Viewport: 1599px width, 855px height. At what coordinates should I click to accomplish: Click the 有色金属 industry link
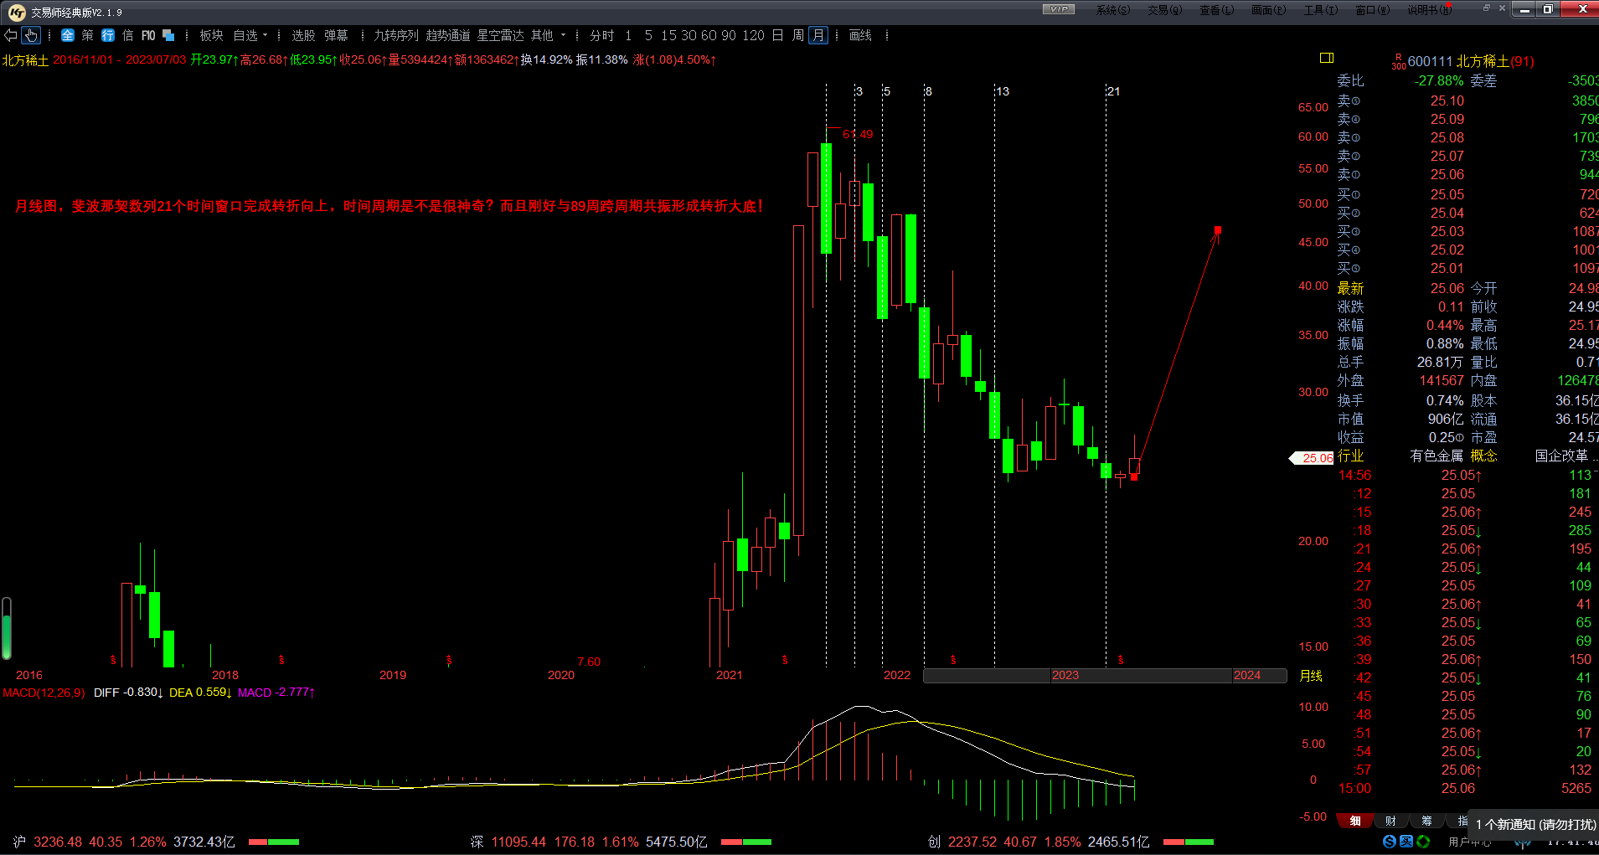pyautogui.click(x=1437, y=456)
